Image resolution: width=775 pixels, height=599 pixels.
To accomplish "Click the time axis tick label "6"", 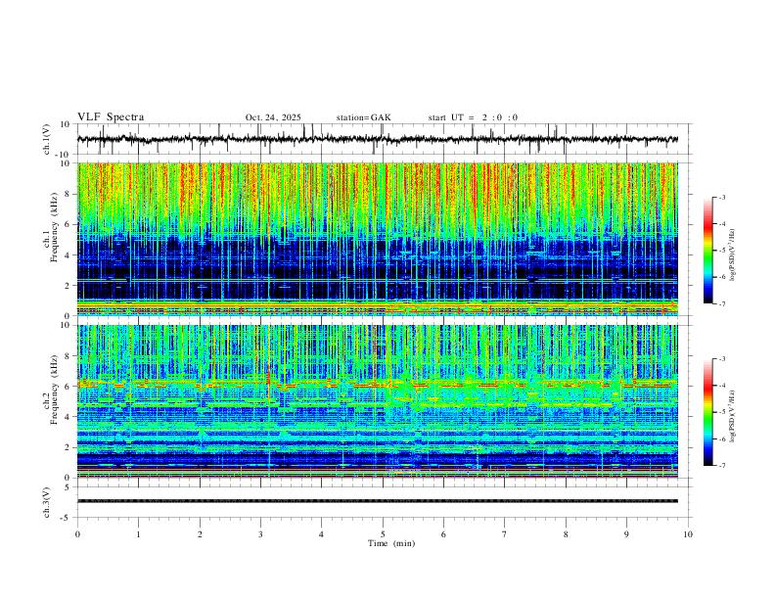I will point(443,534).
